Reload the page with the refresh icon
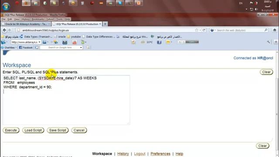This screenshot has height=157, width=279. (204, 30)
